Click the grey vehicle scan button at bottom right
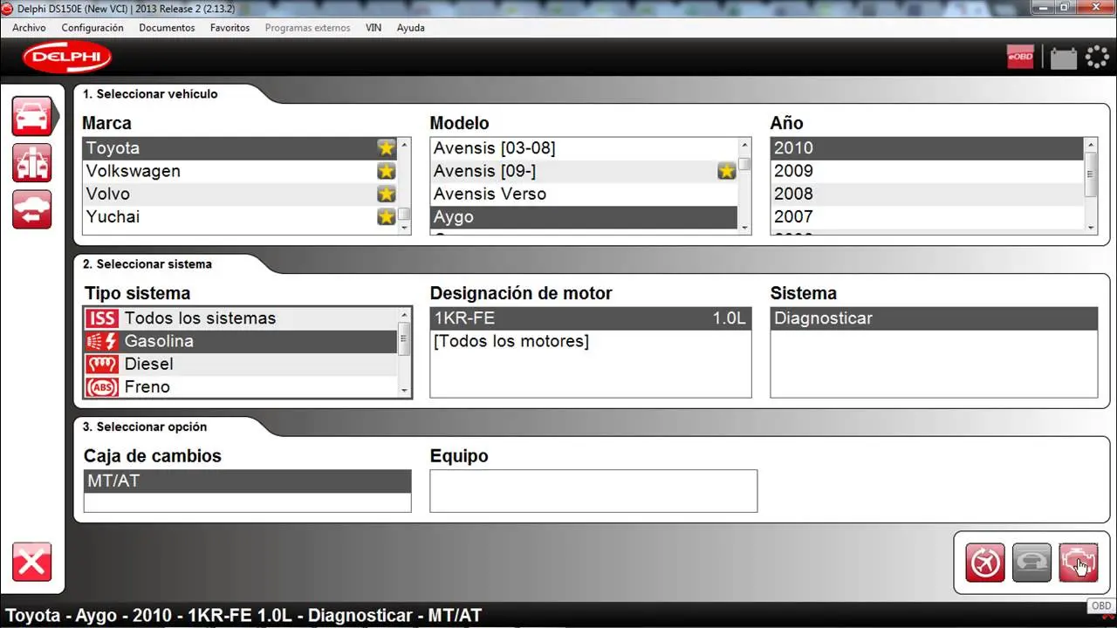The width and height of the screenshot is (1117, 628). pyautogui.click(x=1031, y=563)
